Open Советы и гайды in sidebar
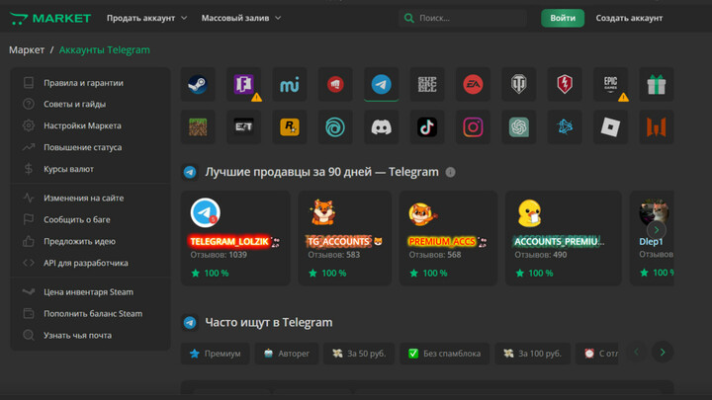The height and width of the screenshot is (400, 712). tap(90, 105)
